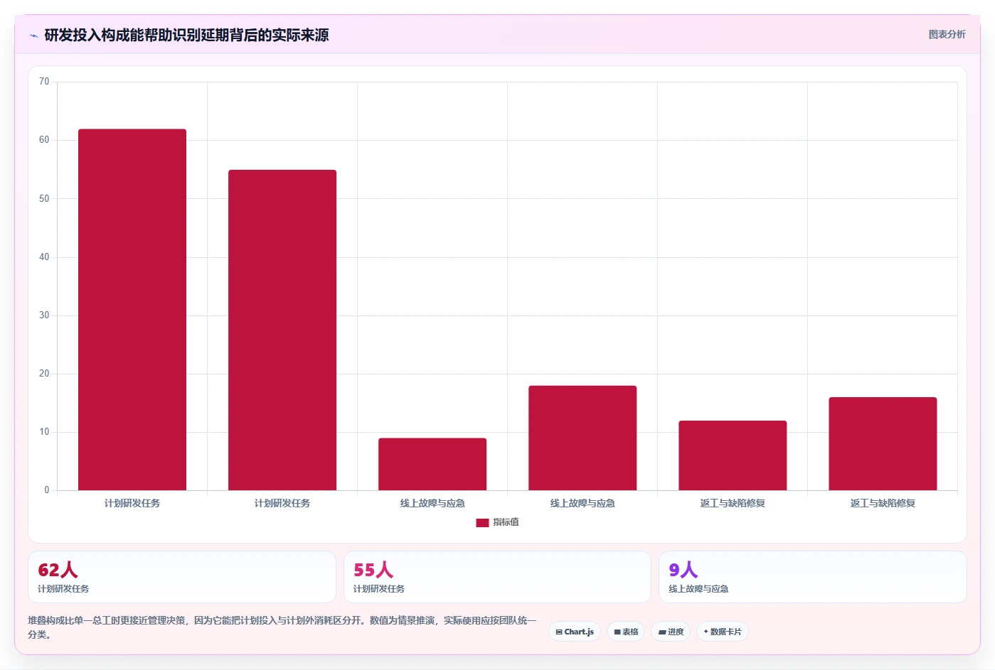This screenshot has height=670, width=995.
Task: Click the 表格 chip
Action: [x=626, y=632]
